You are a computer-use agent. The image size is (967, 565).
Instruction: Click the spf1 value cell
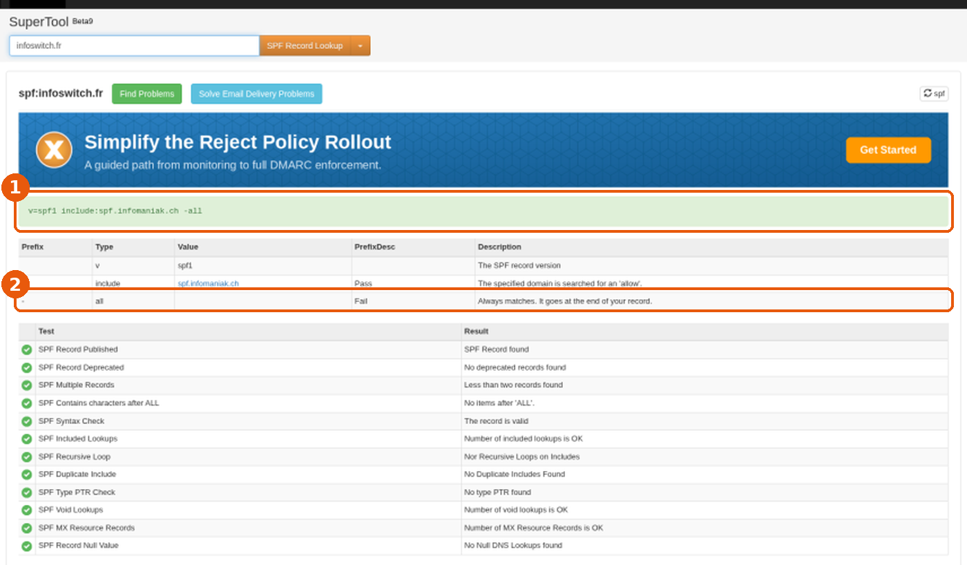coord(263,265)
